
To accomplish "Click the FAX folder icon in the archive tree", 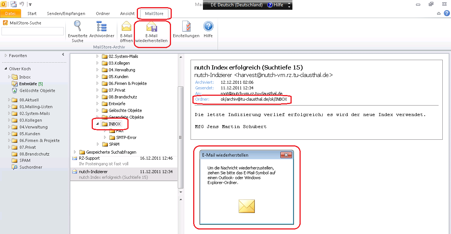I will point(112,131).
